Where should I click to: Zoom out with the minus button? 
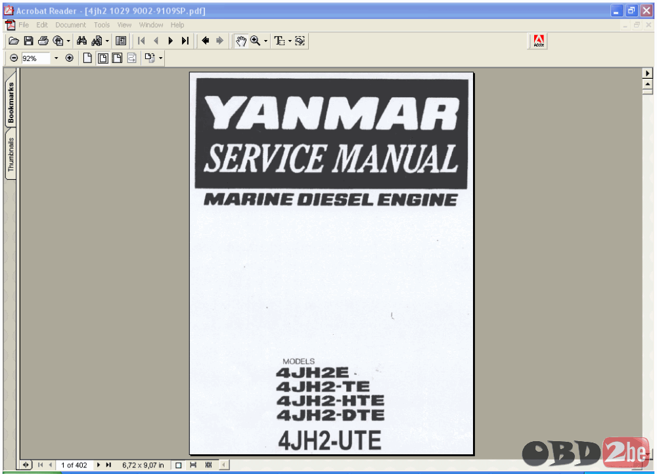click(14, 58)
